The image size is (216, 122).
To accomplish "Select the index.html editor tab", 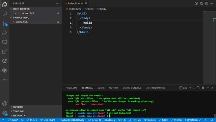I will pyautogui.click(x=74, y=3).
